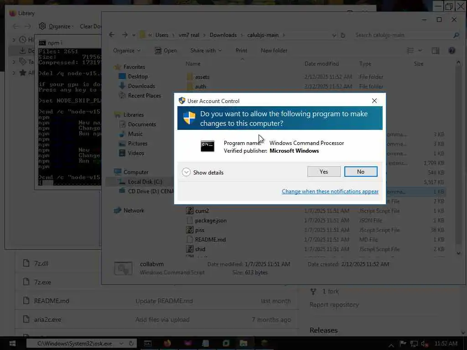Open the Windows Start button
The height and width of the screenshot is (350, 467).
click(x=12, y=344)
